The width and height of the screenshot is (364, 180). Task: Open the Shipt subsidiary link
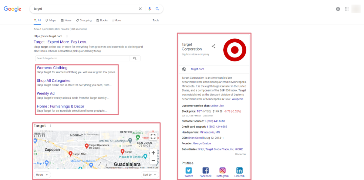(201, 149)
